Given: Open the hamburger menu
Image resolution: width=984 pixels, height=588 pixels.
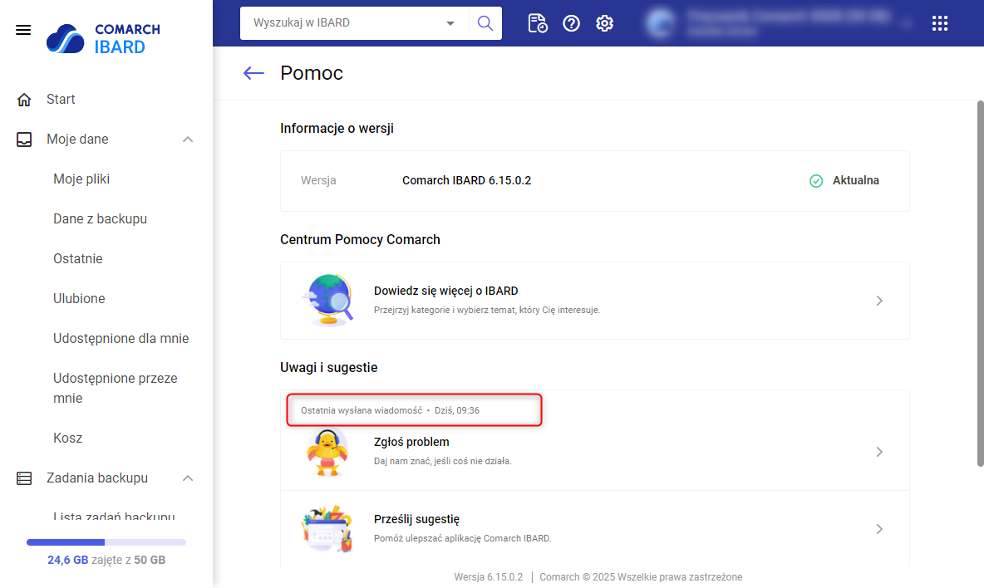Looking at the screenshot, I should [23, 30].
